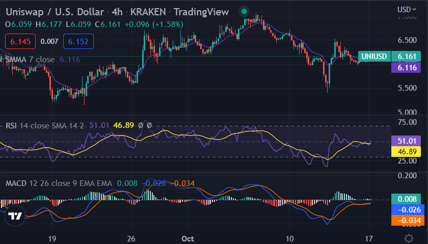428x244 pixels.
Task: Click the 10 date label on time axis
Action: click(289, 238)
